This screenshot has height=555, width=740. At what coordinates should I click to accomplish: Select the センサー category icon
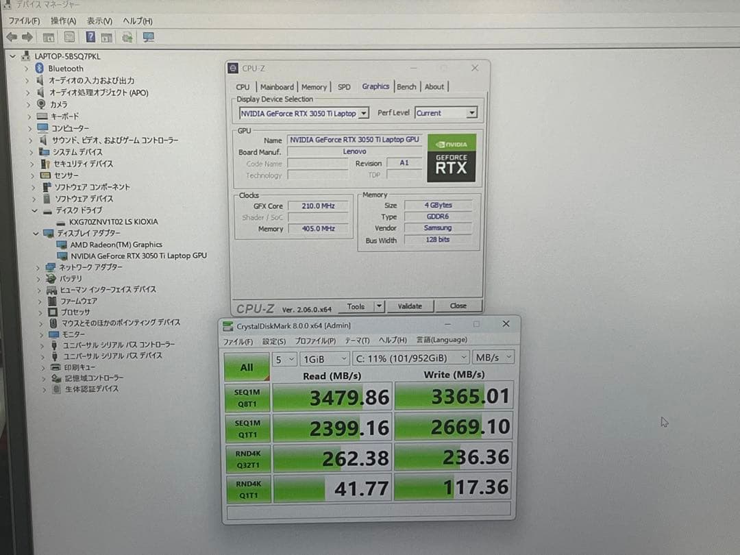[45, 175]
